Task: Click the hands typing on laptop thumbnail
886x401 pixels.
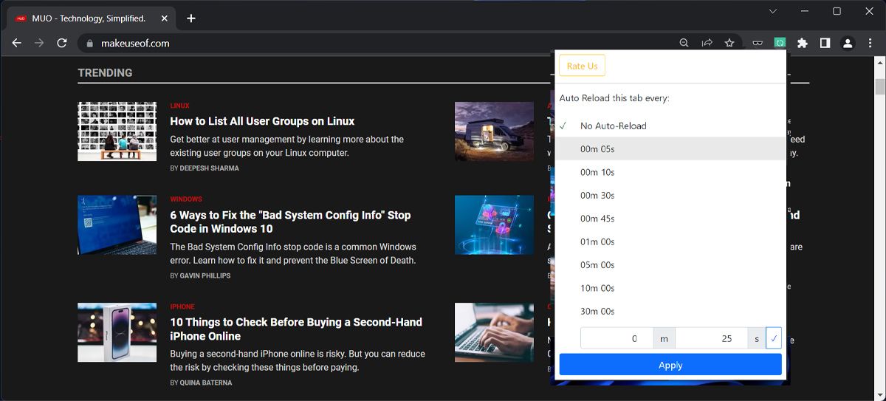Action: [494, 332]
